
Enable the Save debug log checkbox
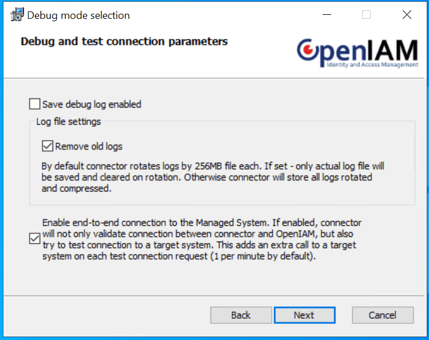(35, 104)
